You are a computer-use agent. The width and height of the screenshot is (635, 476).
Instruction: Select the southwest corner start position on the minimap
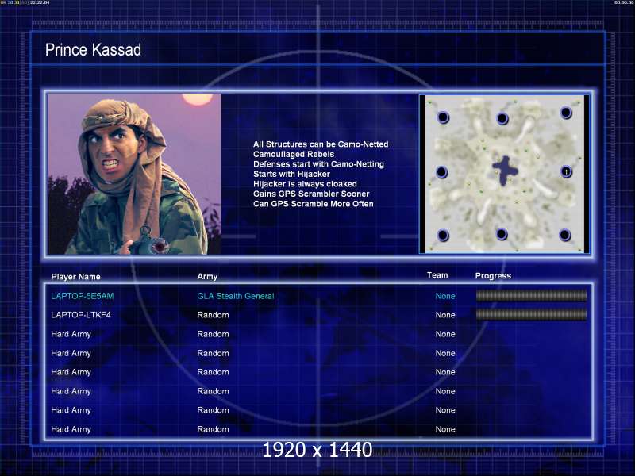point(443,235)
